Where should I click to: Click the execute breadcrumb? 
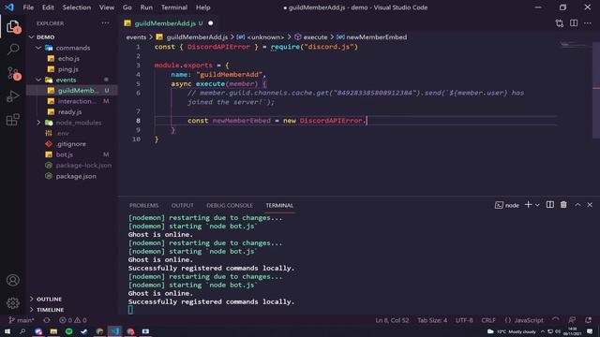310,37
